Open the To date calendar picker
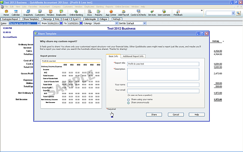 (x=81, y=23)
